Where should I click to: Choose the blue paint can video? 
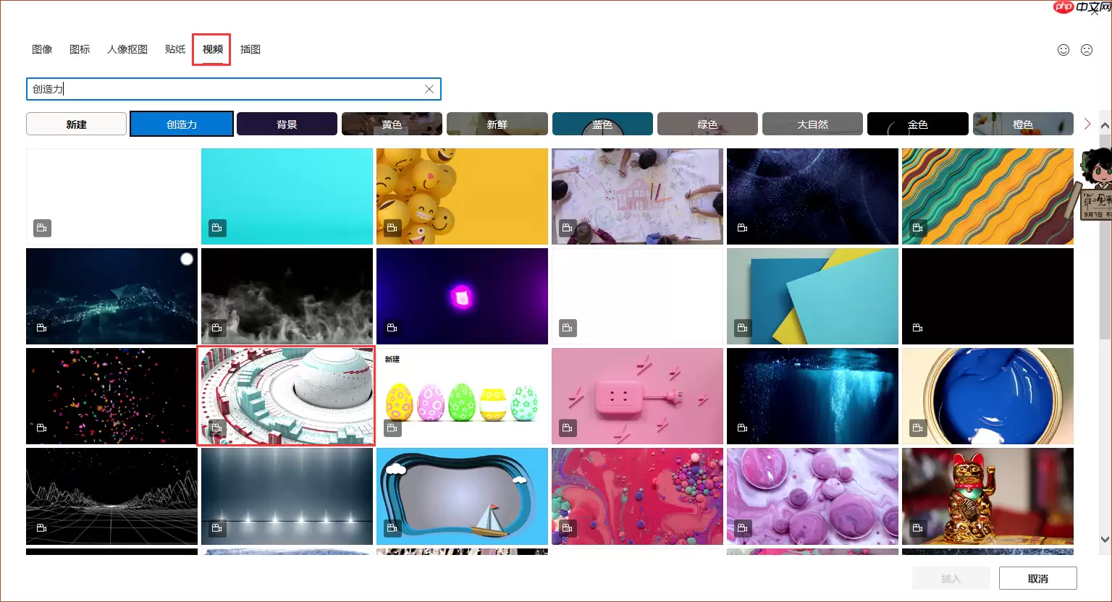[987, 396]
